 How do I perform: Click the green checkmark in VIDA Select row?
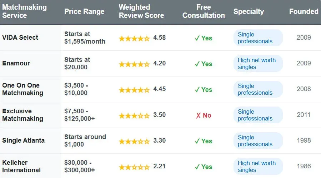pos(197,38)
